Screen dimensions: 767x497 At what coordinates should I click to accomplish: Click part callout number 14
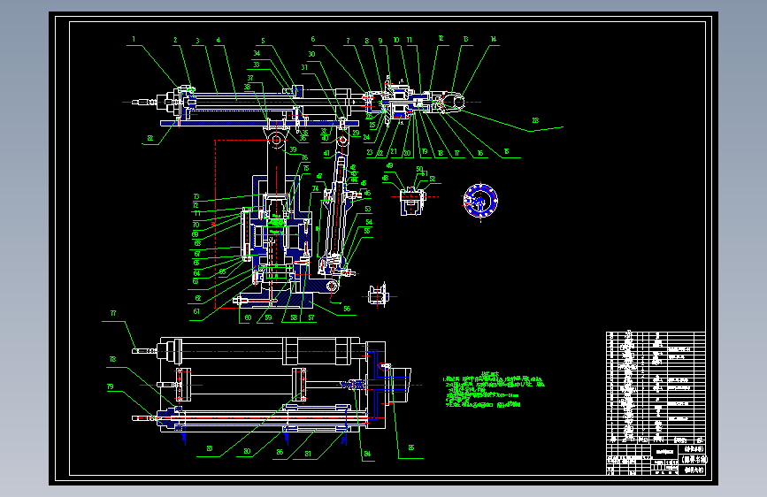[494, 39]
